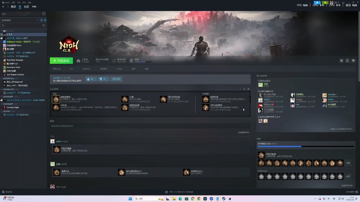Open zhizhi user in activity feed

(x=59, y=141)
